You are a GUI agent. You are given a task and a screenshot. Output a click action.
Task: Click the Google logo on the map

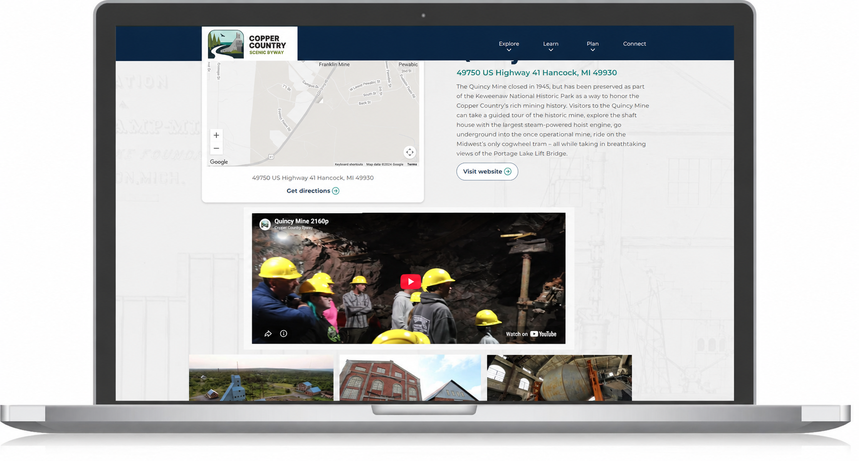(219, 162)
